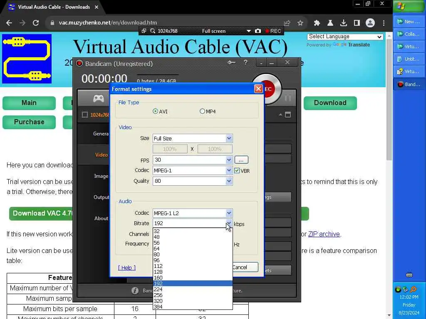Open the video Size dropdown
Screen dimensions: 426x319
(x=229, y=138)
